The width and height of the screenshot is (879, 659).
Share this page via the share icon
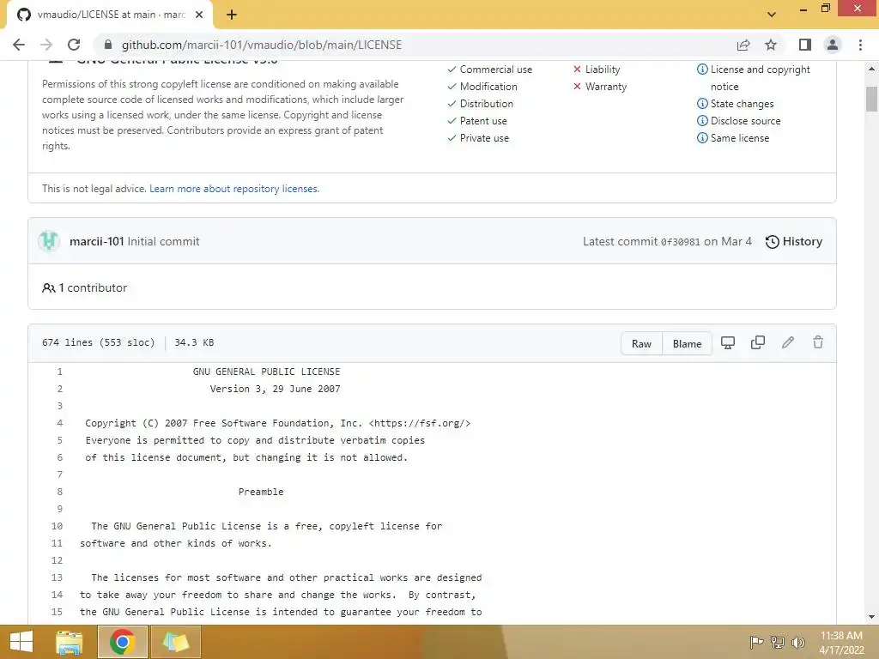pos(743,45)
